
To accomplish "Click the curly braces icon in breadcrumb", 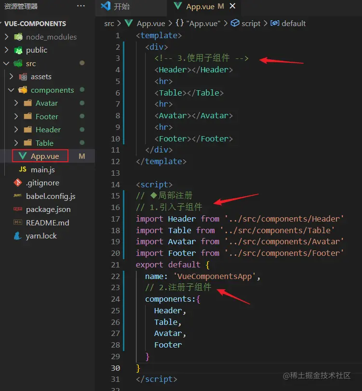I will pyautogui.click(x=179, y=23).
